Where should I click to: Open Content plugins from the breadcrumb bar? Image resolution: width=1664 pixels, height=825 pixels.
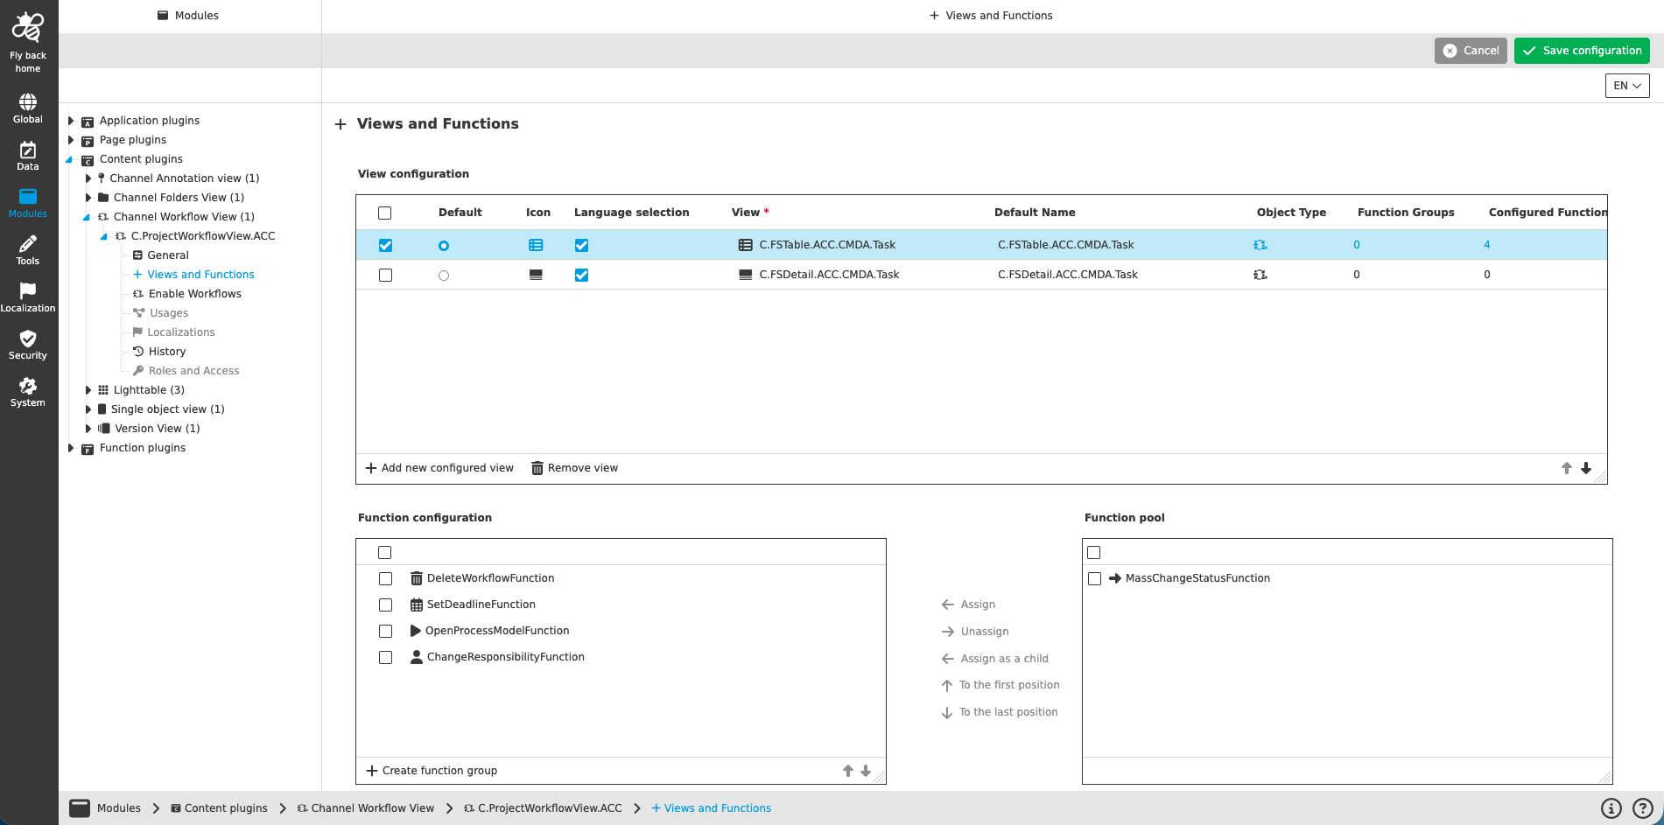coord(226,808)
